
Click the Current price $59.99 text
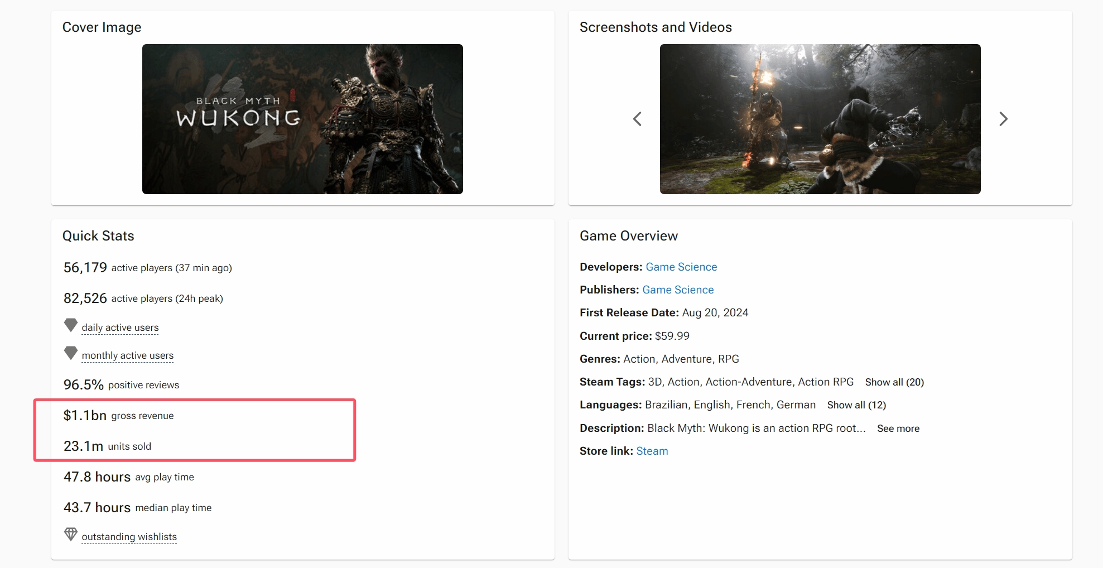click(x=634, y=336)
